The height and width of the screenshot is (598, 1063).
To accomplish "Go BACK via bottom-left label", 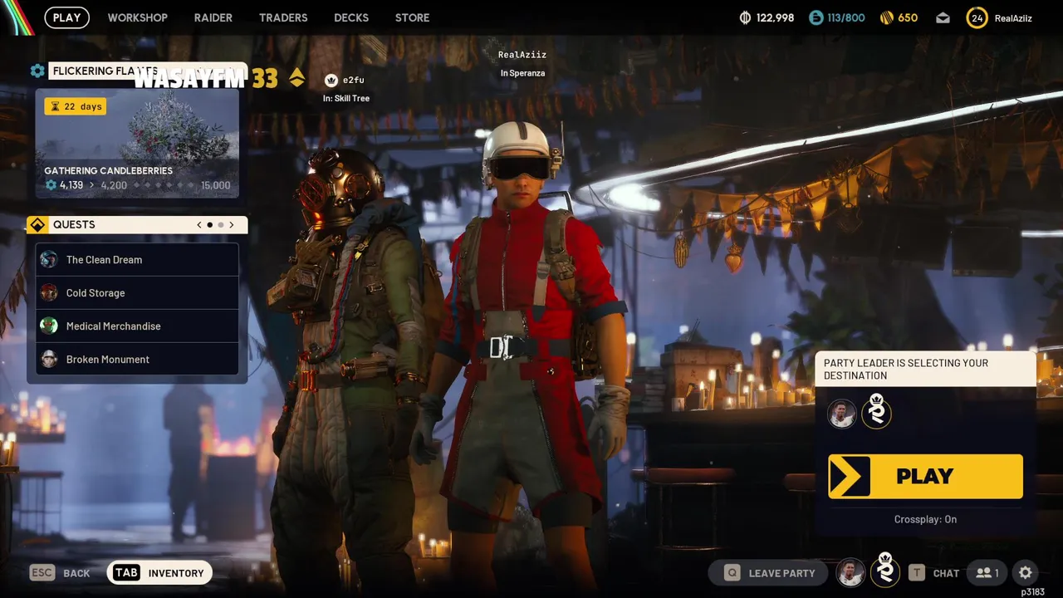I will coord(76,573).
